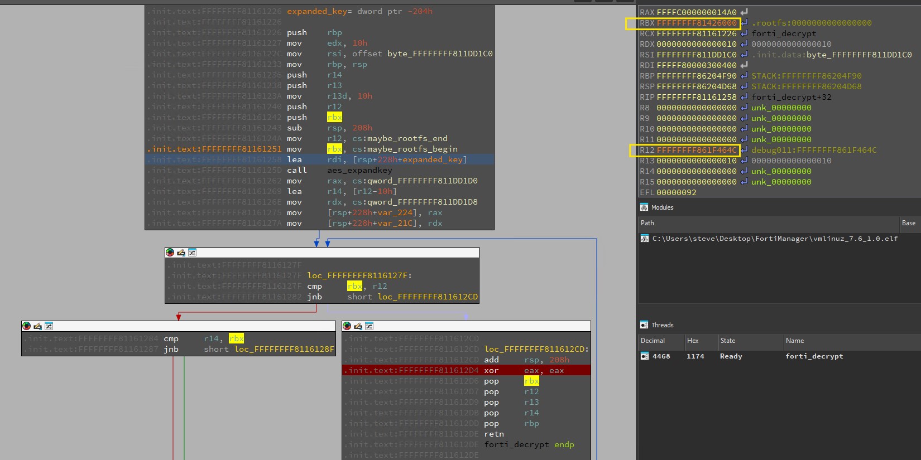Follow the RSI register jump arrow
Screen dimensions: 921x460
744,55
